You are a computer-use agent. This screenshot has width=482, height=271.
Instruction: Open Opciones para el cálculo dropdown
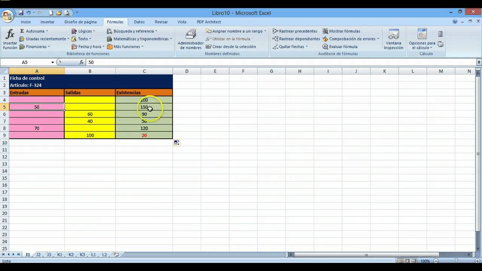pyautogui.click(x=422, y=40)
